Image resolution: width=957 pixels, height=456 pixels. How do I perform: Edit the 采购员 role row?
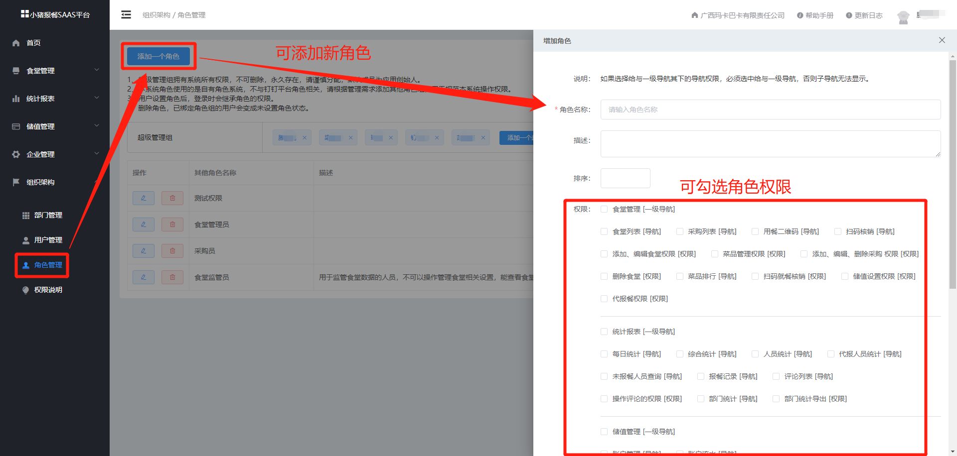tap(144, 251)
